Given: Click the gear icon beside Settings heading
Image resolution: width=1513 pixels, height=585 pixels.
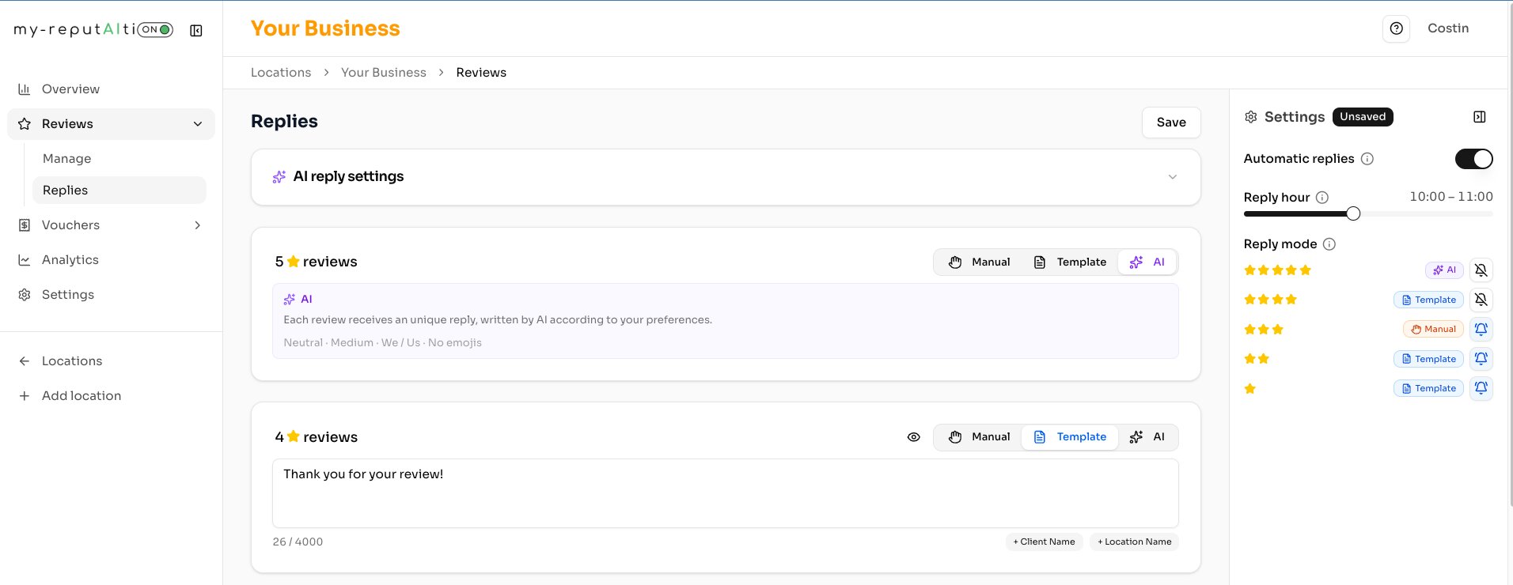Looking at the screenshot, I should 1251,117.
